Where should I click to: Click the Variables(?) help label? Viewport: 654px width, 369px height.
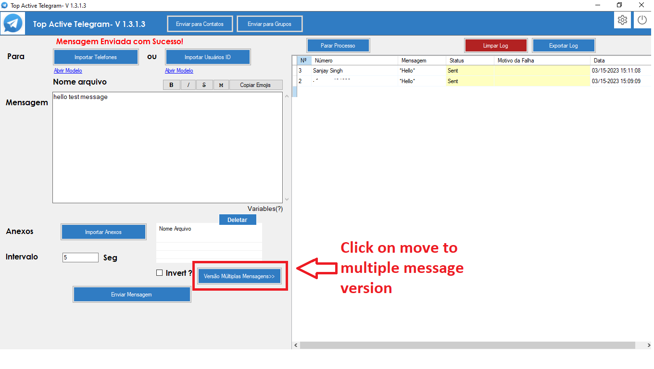pyautogui.click(x=265, y=209)
